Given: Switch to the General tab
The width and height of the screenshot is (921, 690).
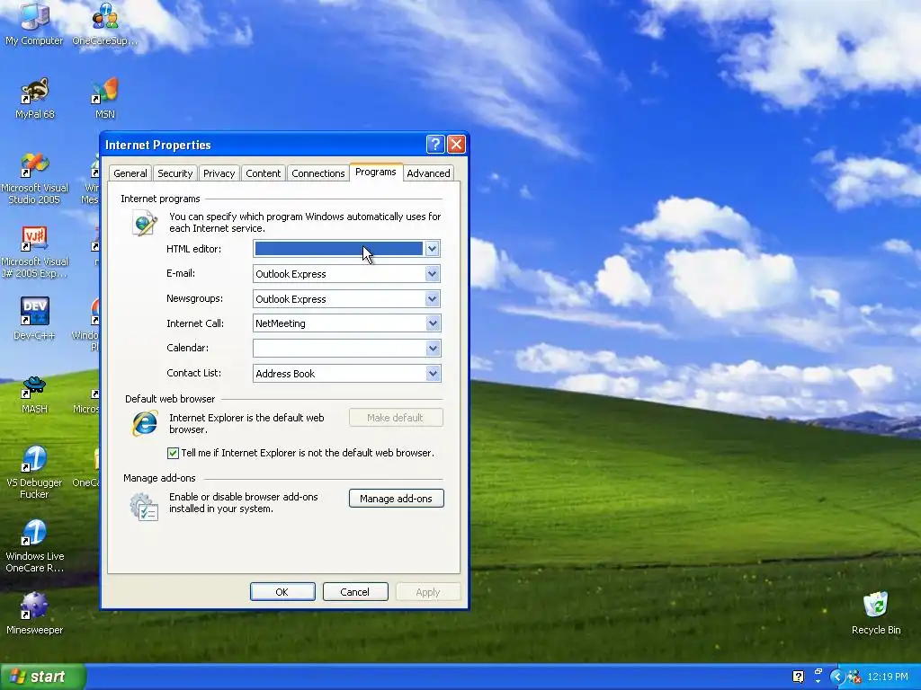Looking at the screenshot, I should point(130,173).
